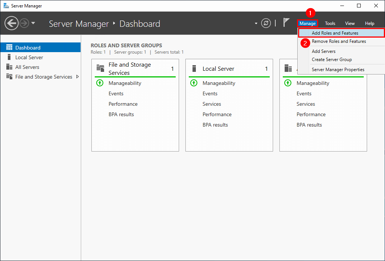385x261 pixels.
Task: Click the 'Server groups: 1' summary text
Action: point(130,52)
